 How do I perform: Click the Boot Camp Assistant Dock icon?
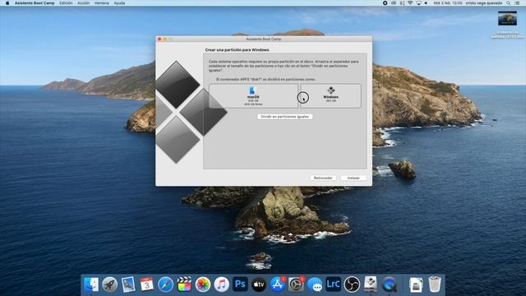point(371,284)
